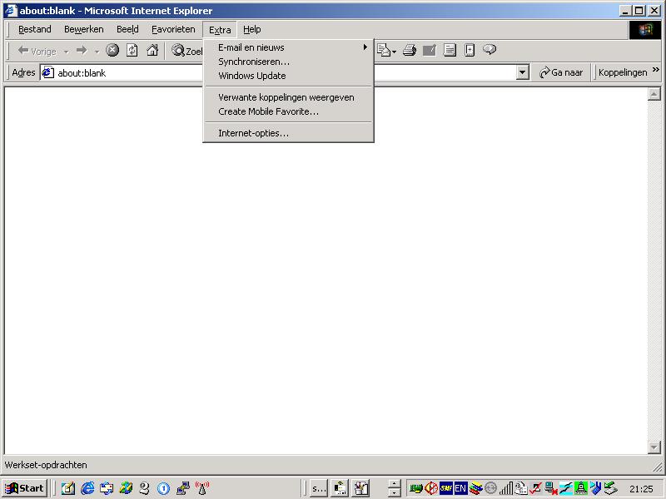
Task: Go to the Home page icon
Action: [152, 51]
